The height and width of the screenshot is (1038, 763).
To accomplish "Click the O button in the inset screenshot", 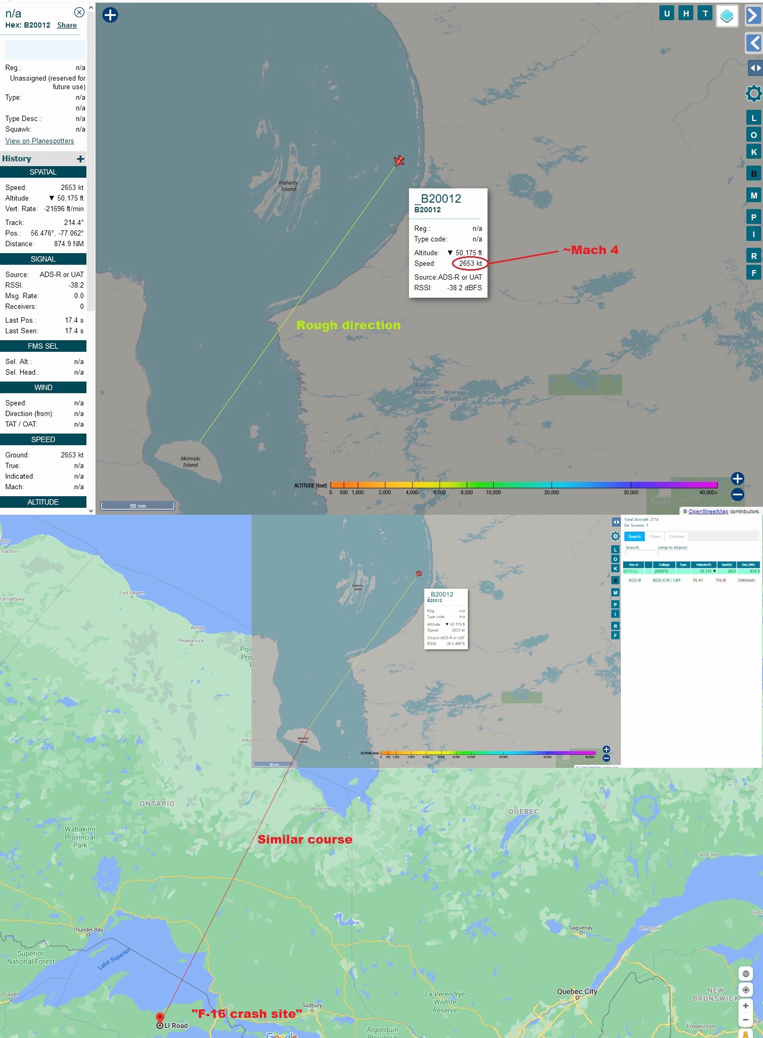I will (615, 559).
